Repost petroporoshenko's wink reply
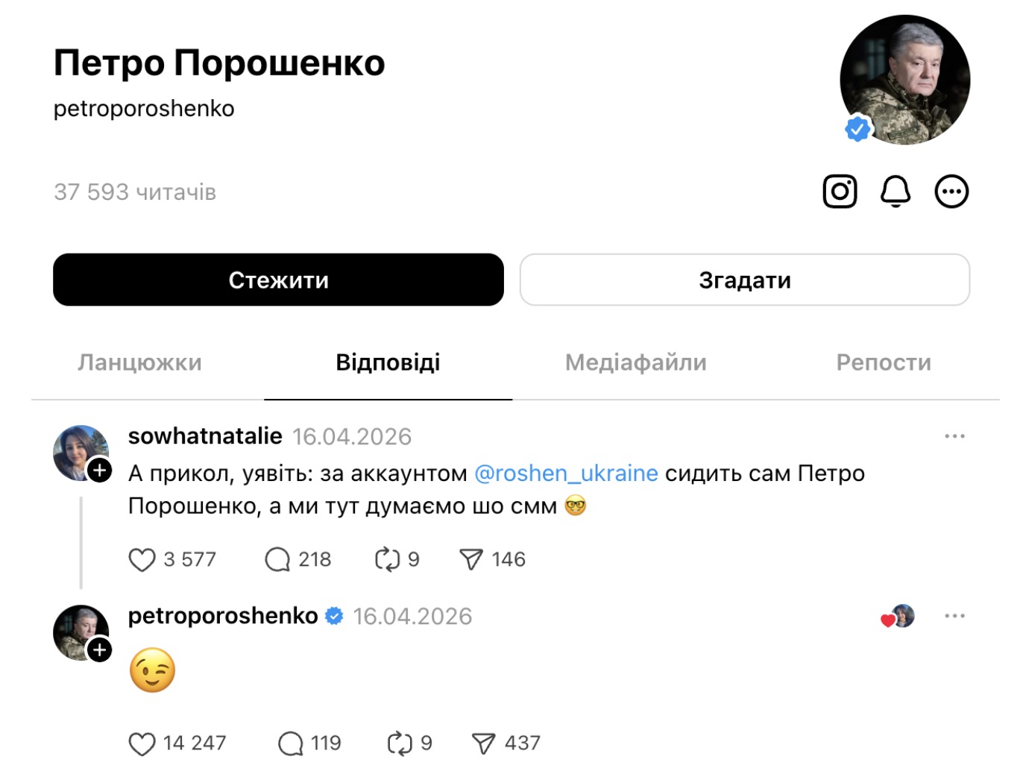 click(400, 743)
